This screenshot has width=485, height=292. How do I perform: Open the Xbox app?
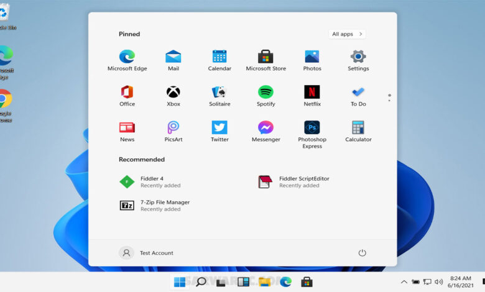click(x=173, y=96)
